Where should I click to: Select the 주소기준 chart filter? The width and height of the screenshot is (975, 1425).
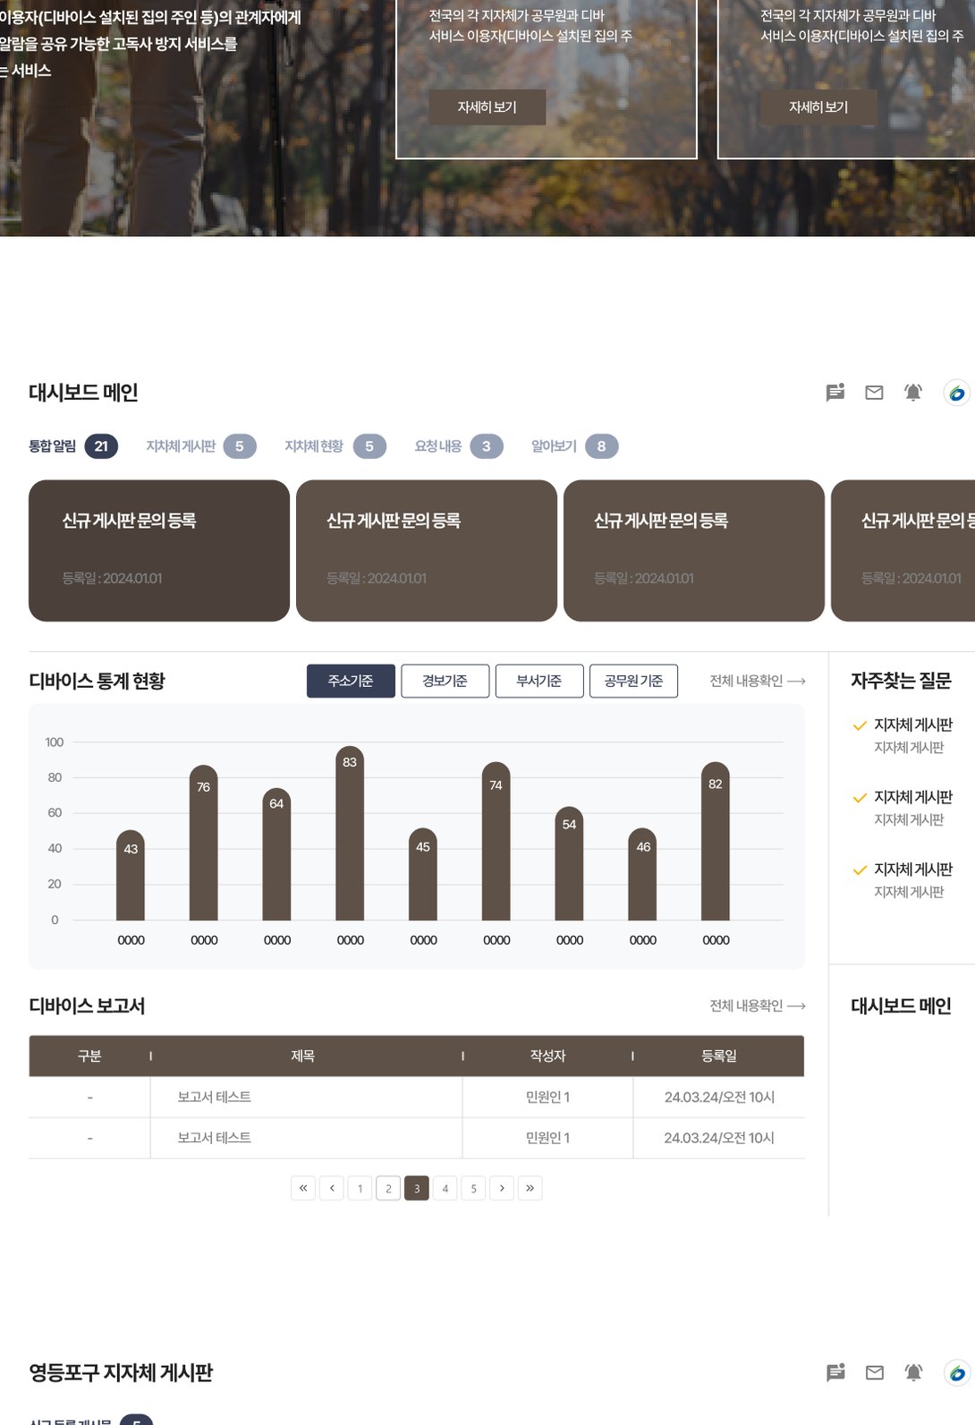click(x=351, y=681)
